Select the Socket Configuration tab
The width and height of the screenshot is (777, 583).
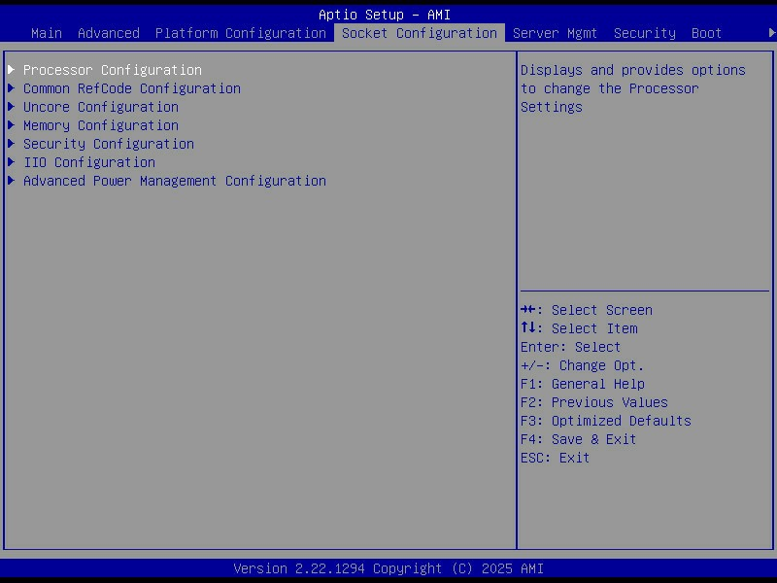coord(420,33)
